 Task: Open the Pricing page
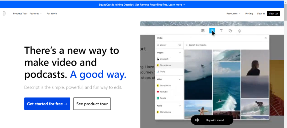[249, 13]
